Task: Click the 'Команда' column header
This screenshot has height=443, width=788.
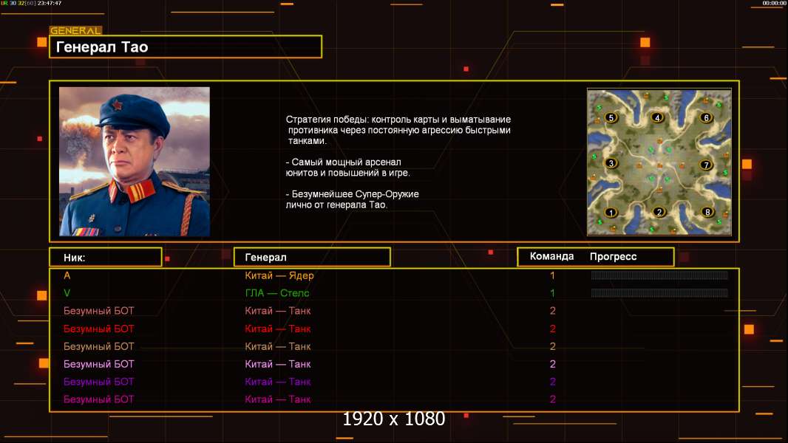Action: pos(551,256)
